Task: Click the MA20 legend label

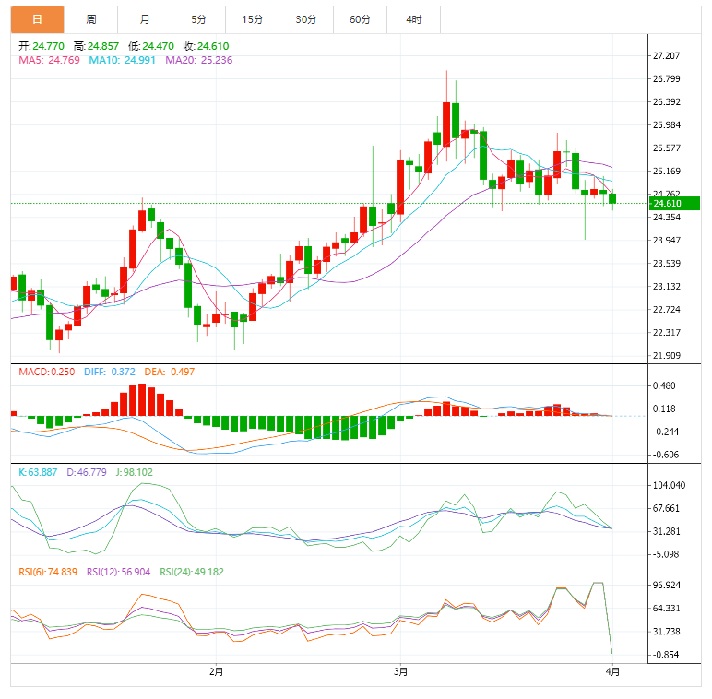Action: point(198,60)
